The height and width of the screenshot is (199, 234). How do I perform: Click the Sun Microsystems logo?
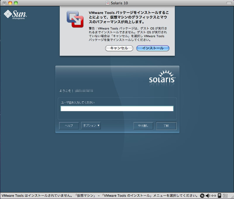(15, 14)
